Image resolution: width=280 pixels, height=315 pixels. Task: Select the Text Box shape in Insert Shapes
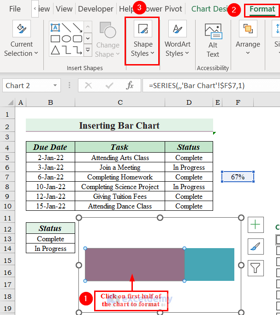[55, 28]
